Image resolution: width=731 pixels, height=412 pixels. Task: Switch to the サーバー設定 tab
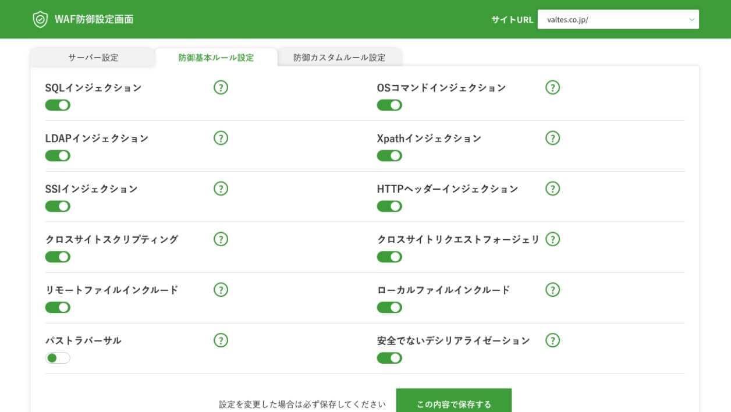(93, 57)
